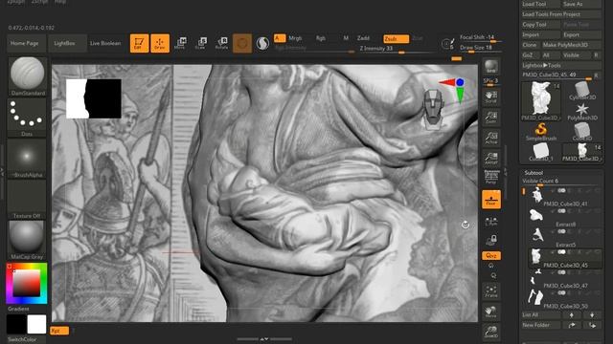The image size is (613, 344).
Task: Open the DamStandard brush picker
Action: 27,76
